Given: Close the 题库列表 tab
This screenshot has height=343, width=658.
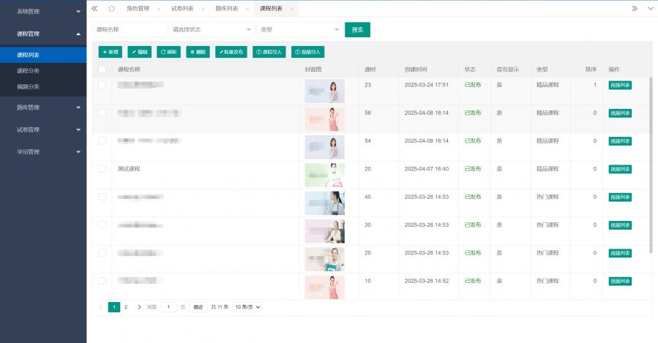Looking at the screenshot, I should (247, 9).
